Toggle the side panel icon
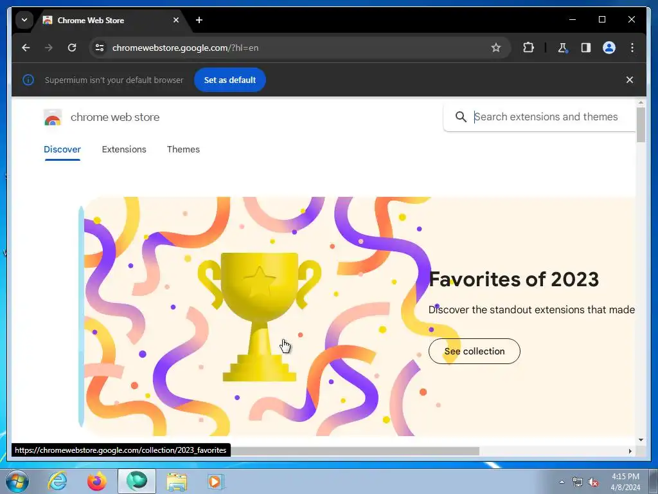Screen dimensions: 658x494 (x=586, y=48)
